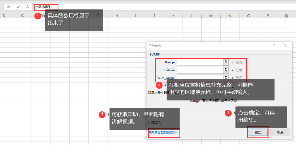
Task: Click inside the Range input field
Action: pos(200,62)
